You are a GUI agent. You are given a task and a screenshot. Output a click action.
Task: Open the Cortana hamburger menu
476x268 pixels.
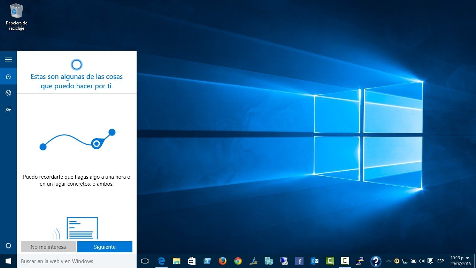point(8,59)
